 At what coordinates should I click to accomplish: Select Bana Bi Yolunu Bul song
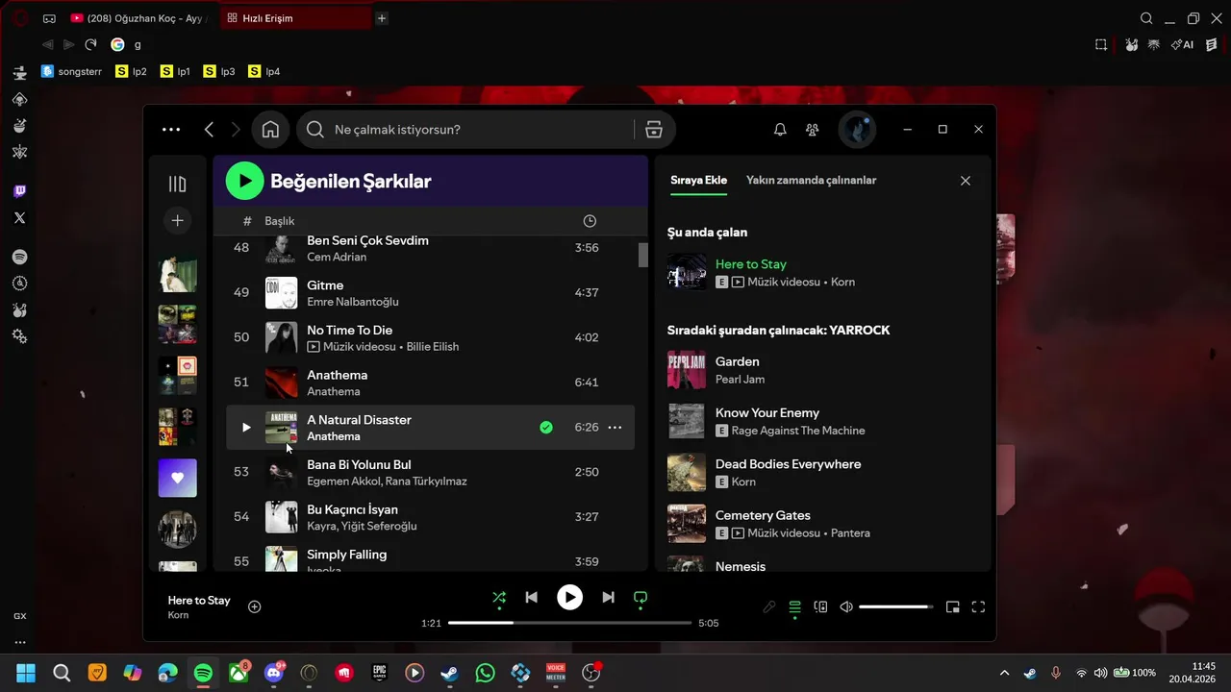point(430,472)
